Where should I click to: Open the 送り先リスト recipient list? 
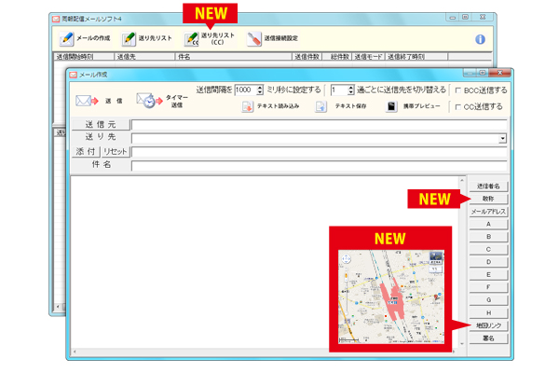click(130, 39)
